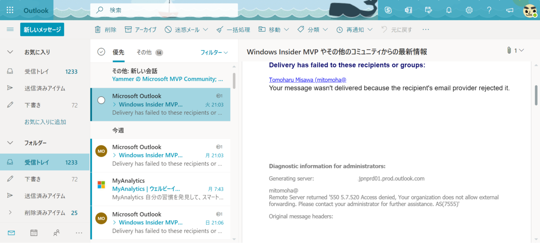Click the Categorize (分類) button
Image resolution: width=540 pixels, height=243 pixels.
[x=308, y=30]
